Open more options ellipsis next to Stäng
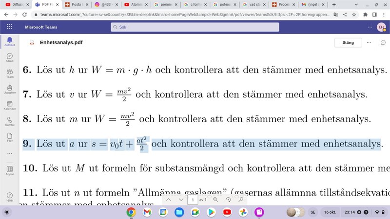The height and width of the screenshot is (219, 390). pos(369,42)
